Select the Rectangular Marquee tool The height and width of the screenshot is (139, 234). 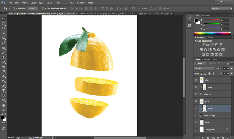point(3,24)
